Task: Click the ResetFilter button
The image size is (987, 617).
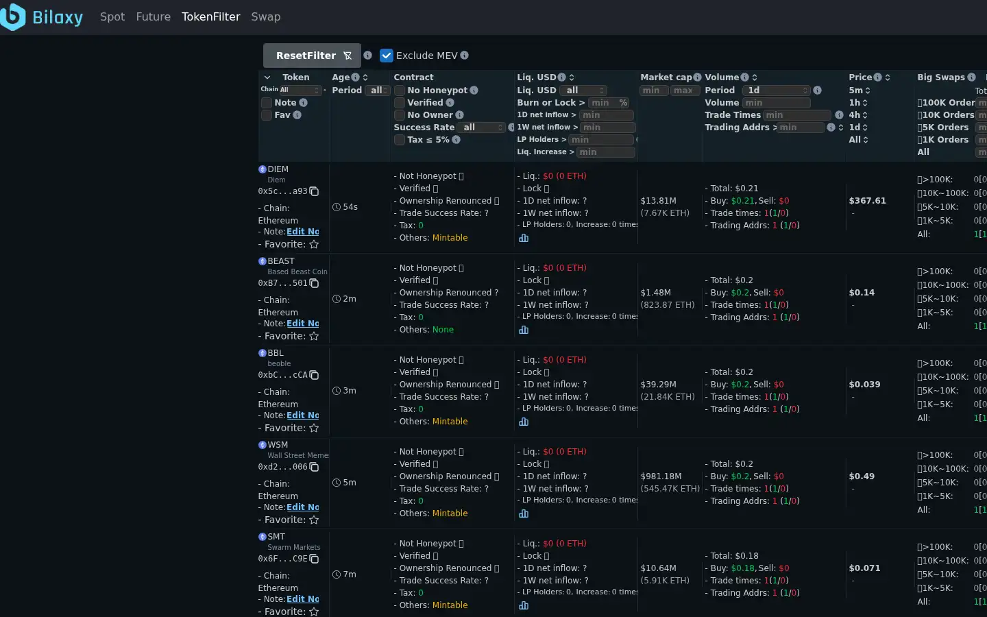Action: click(312, 56)
